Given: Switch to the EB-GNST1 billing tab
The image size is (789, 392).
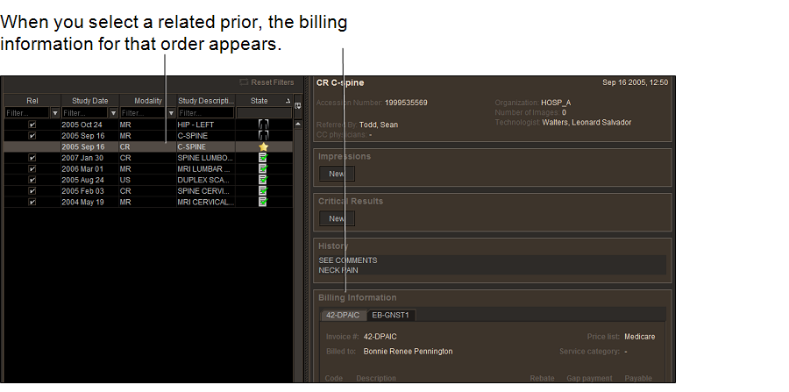Looking at the screenshot, I should pyautogui.click(x=391, y=315).
